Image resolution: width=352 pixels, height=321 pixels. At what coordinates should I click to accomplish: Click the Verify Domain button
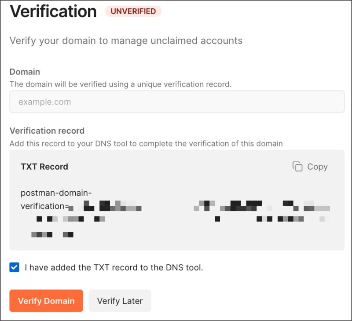tap(46, 301)
